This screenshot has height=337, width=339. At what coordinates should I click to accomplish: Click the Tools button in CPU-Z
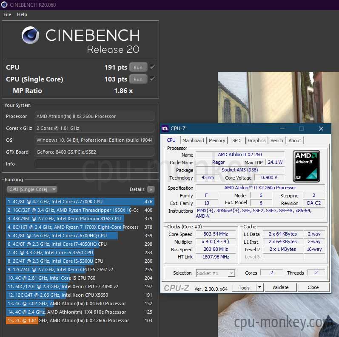[244, 287]
